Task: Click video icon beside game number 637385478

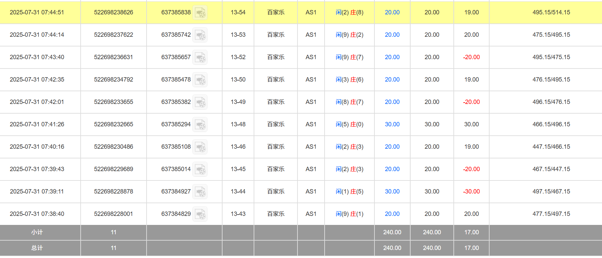Action: click(200, 80)
